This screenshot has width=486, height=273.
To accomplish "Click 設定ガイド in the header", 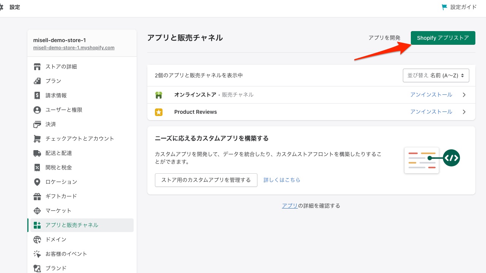I will point(464,7).
